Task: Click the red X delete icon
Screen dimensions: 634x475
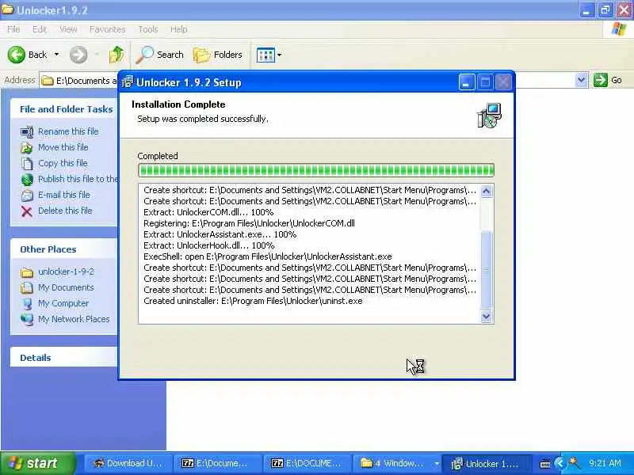Action: [27, 211]
